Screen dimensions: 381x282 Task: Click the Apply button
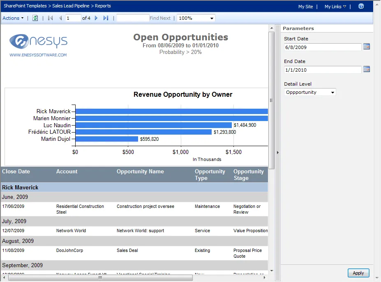358,273
